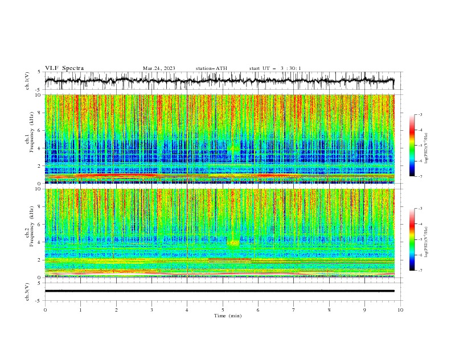Click ch.2 frequency tick label "2"
Screen dimensions: 451x348
[40, 260]
